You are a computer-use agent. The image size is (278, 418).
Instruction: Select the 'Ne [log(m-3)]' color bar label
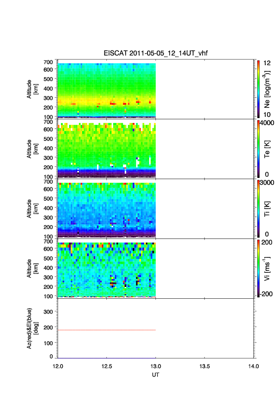(267, 89)
